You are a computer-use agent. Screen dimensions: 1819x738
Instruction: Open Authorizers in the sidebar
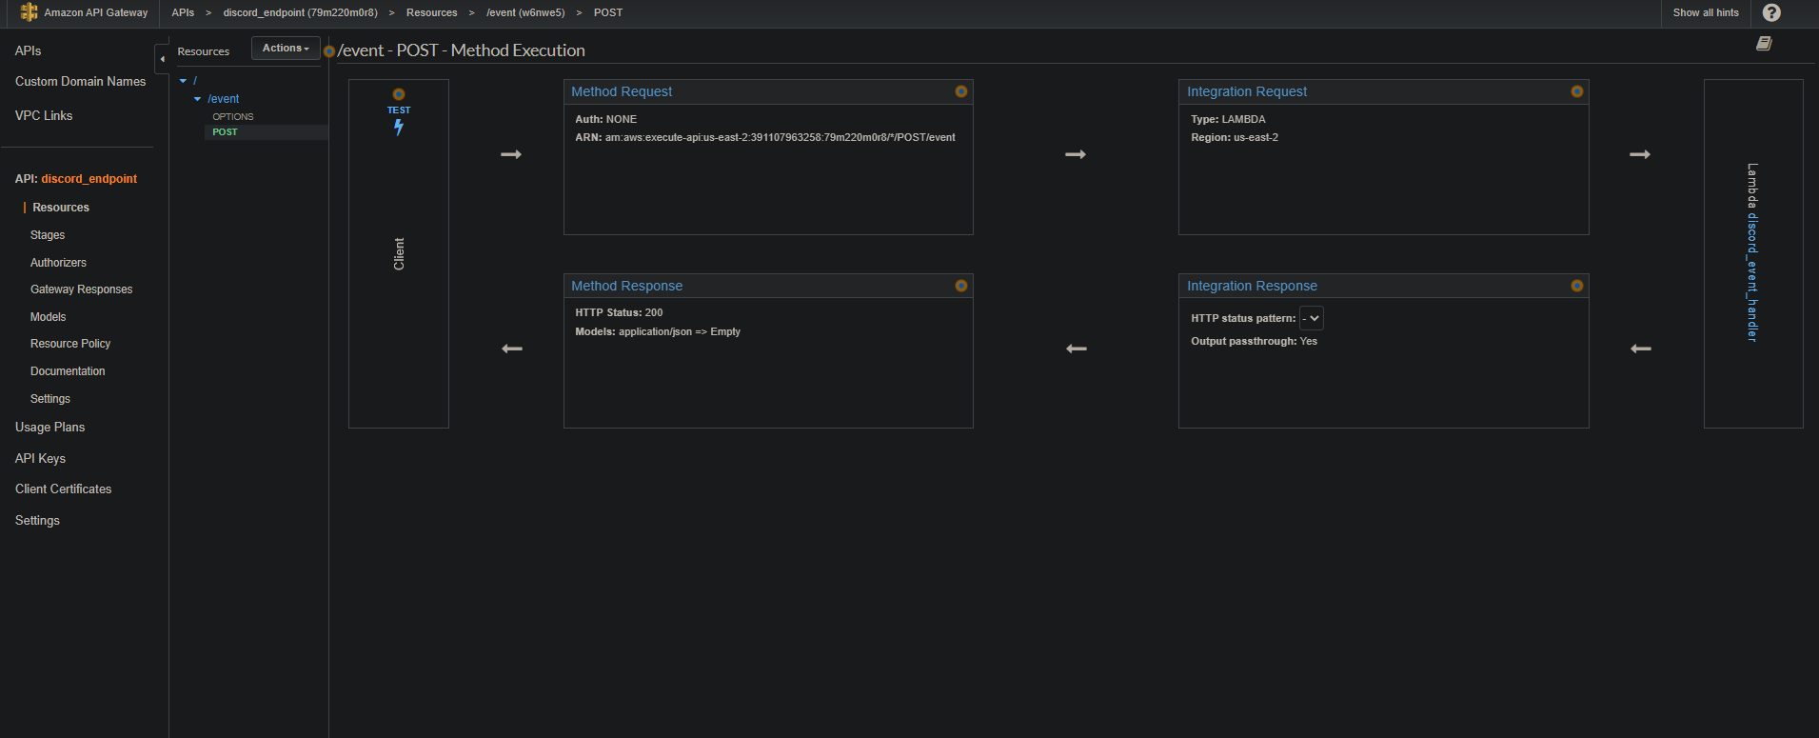pyautogui.click(x=58, y=263)
